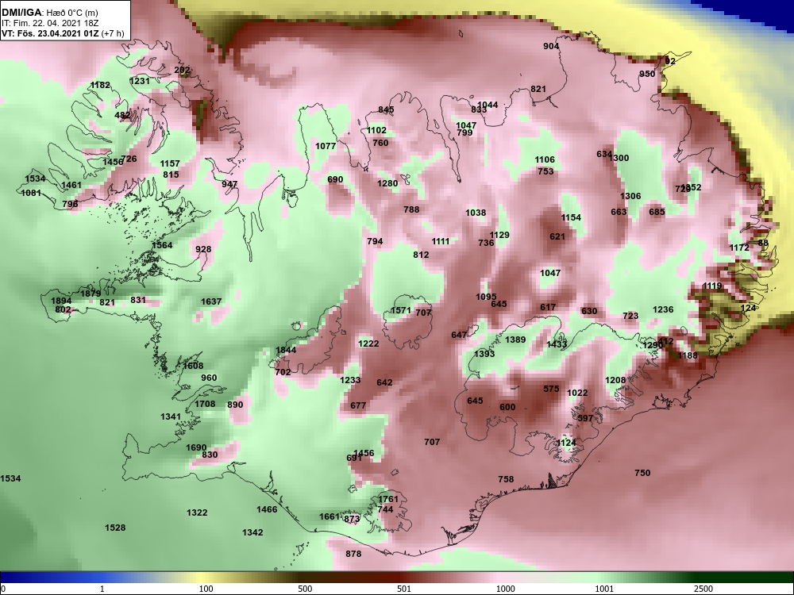Click the 1182 label
This screenshot has width=794, height=595.
pos(100,85)
